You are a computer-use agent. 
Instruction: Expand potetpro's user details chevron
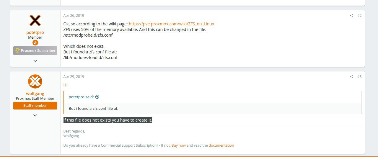[x=35, y=61]
